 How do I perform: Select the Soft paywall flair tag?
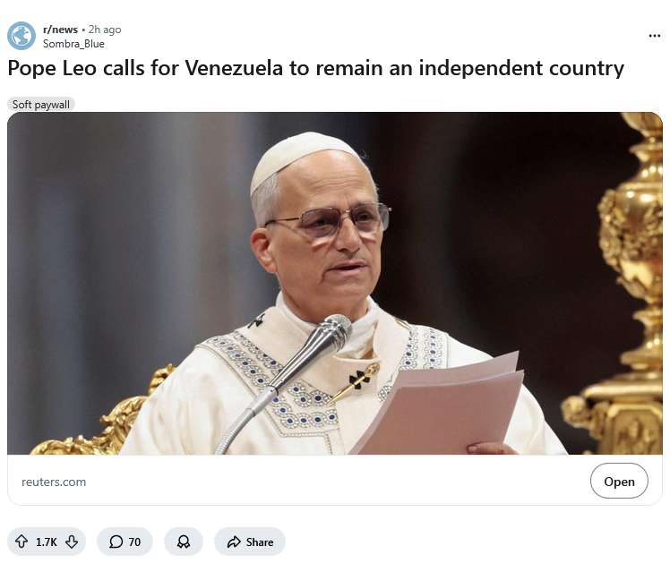coord(41,104)
